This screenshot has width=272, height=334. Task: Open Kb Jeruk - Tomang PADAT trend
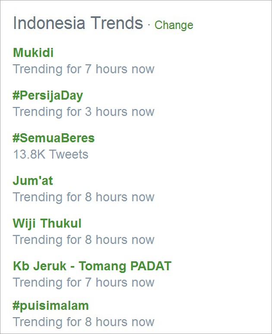pyautogui.click(x=92, y=266)
